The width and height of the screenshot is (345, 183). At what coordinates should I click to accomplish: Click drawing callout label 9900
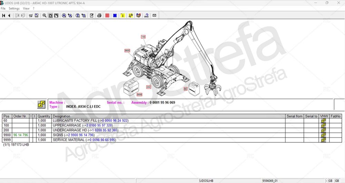(127, 51)
